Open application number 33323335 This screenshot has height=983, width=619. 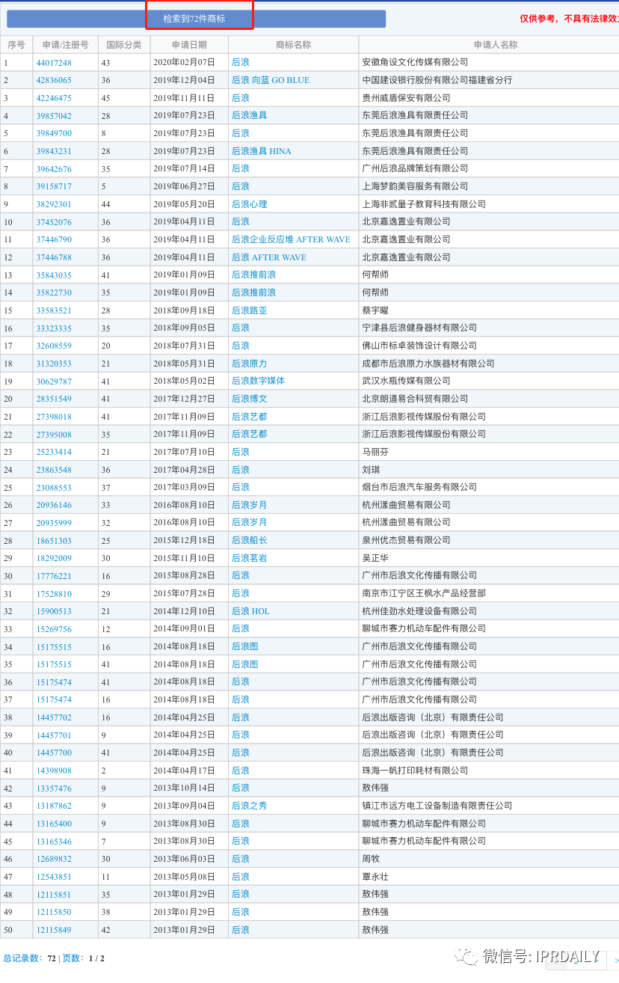click(54, 328)
